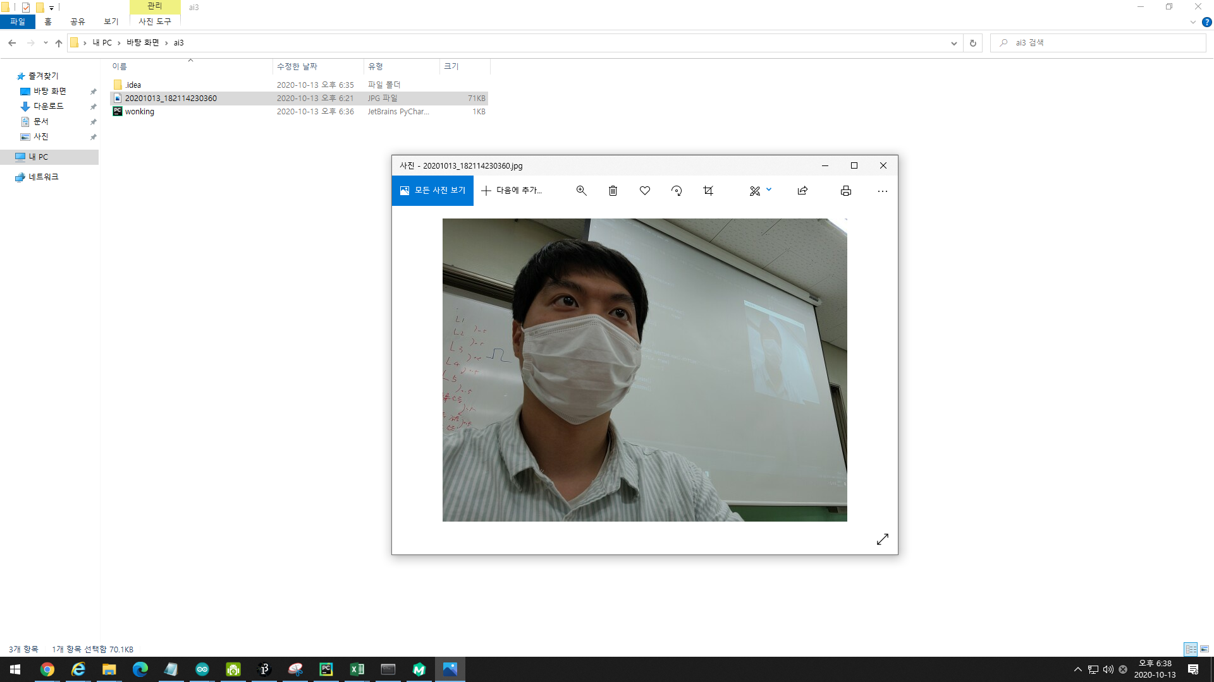Click the share icon in Photos toolbar
The height and width of the screenshot is (682, 1214).
tap(802, 191)
